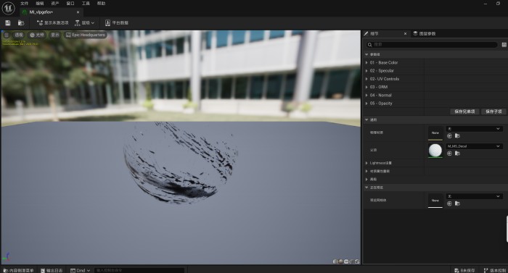Open the 物理材质 asset dropdown
Screen dimensions: 508x273
(x=475, y=129)
